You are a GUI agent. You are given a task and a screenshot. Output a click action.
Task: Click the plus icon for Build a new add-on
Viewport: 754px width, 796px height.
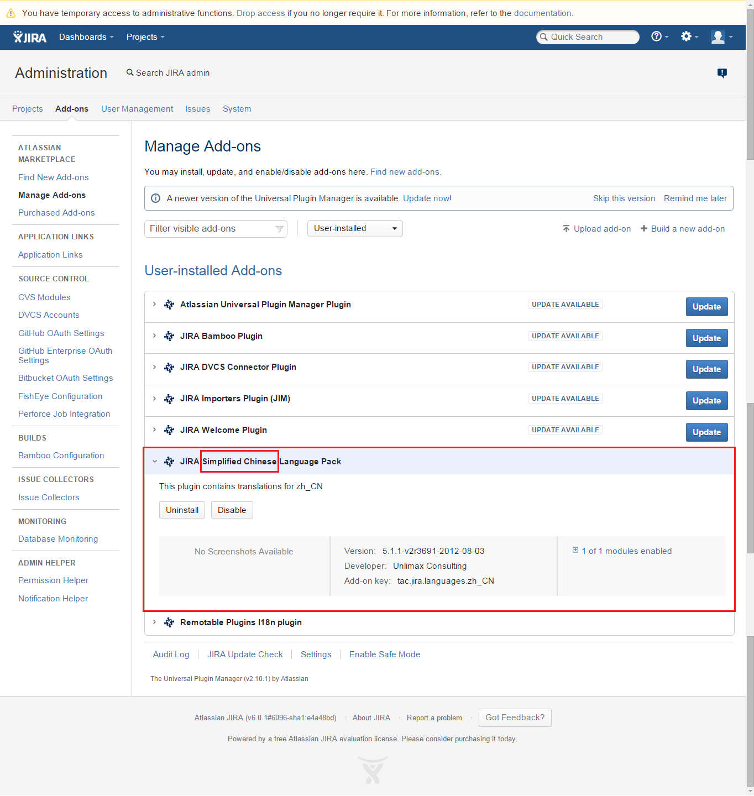pyautogui.click(x=644, y=229)
